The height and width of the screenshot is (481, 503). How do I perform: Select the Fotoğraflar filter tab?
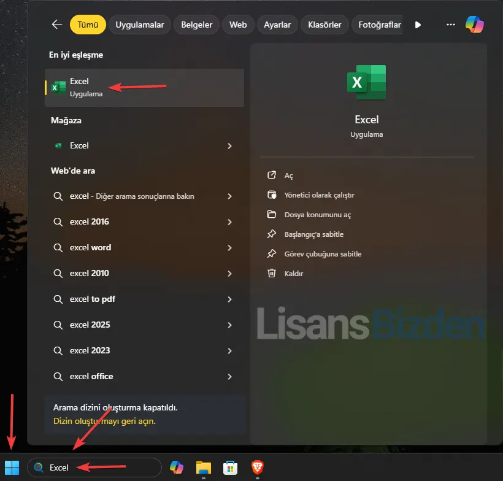[378, 25]
